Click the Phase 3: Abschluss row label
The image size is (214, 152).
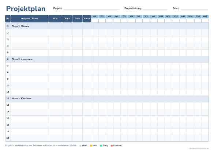click(22, 98)
